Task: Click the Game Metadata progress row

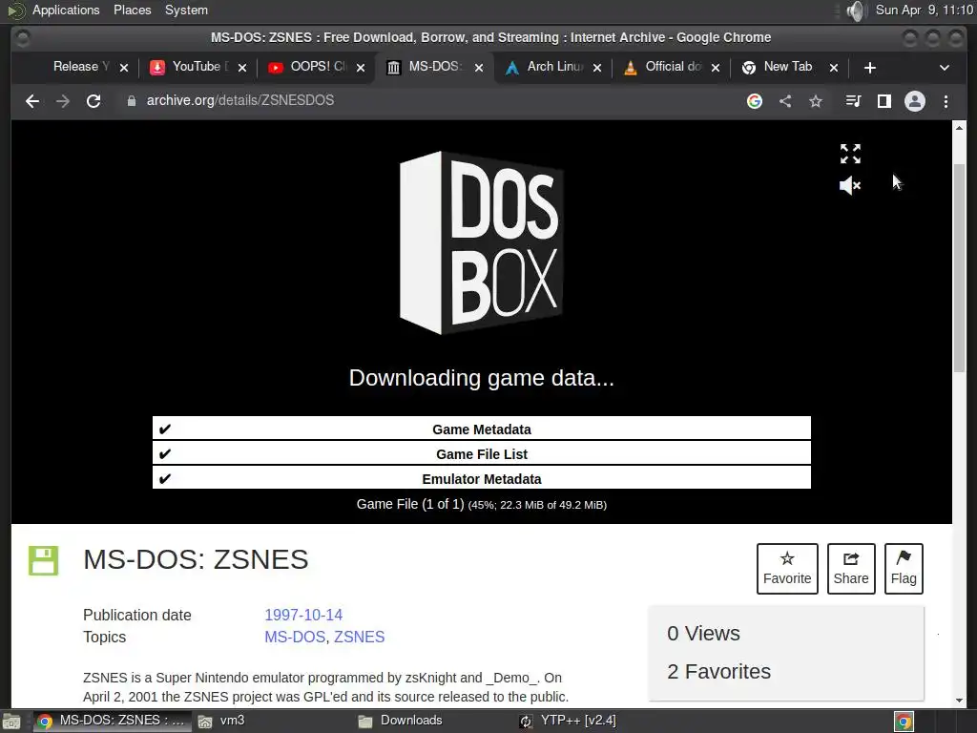Action: tap(482, 429)
